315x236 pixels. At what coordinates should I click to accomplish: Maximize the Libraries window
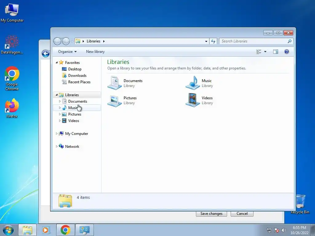(278, 33)
